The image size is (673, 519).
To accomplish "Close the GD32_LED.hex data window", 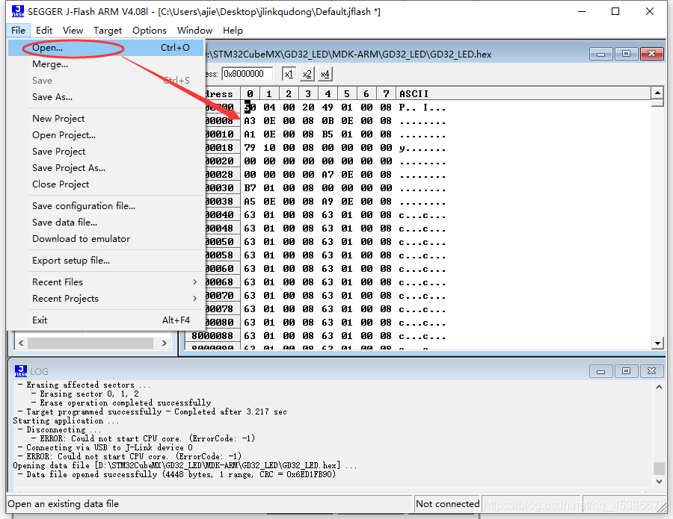I will click(651, 54).
